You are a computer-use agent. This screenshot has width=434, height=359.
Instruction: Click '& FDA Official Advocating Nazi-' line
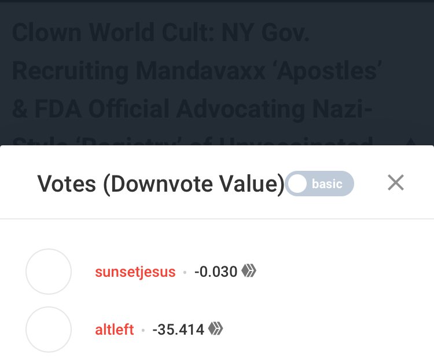click(x=192, y=109)
